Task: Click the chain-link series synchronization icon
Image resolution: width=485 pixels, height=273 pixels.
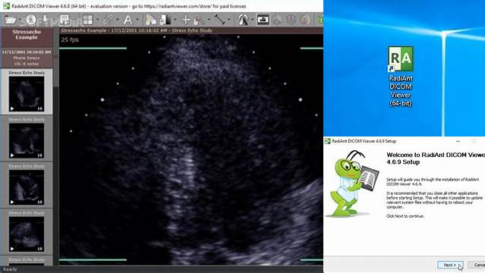Action: (x=108, y=20)
